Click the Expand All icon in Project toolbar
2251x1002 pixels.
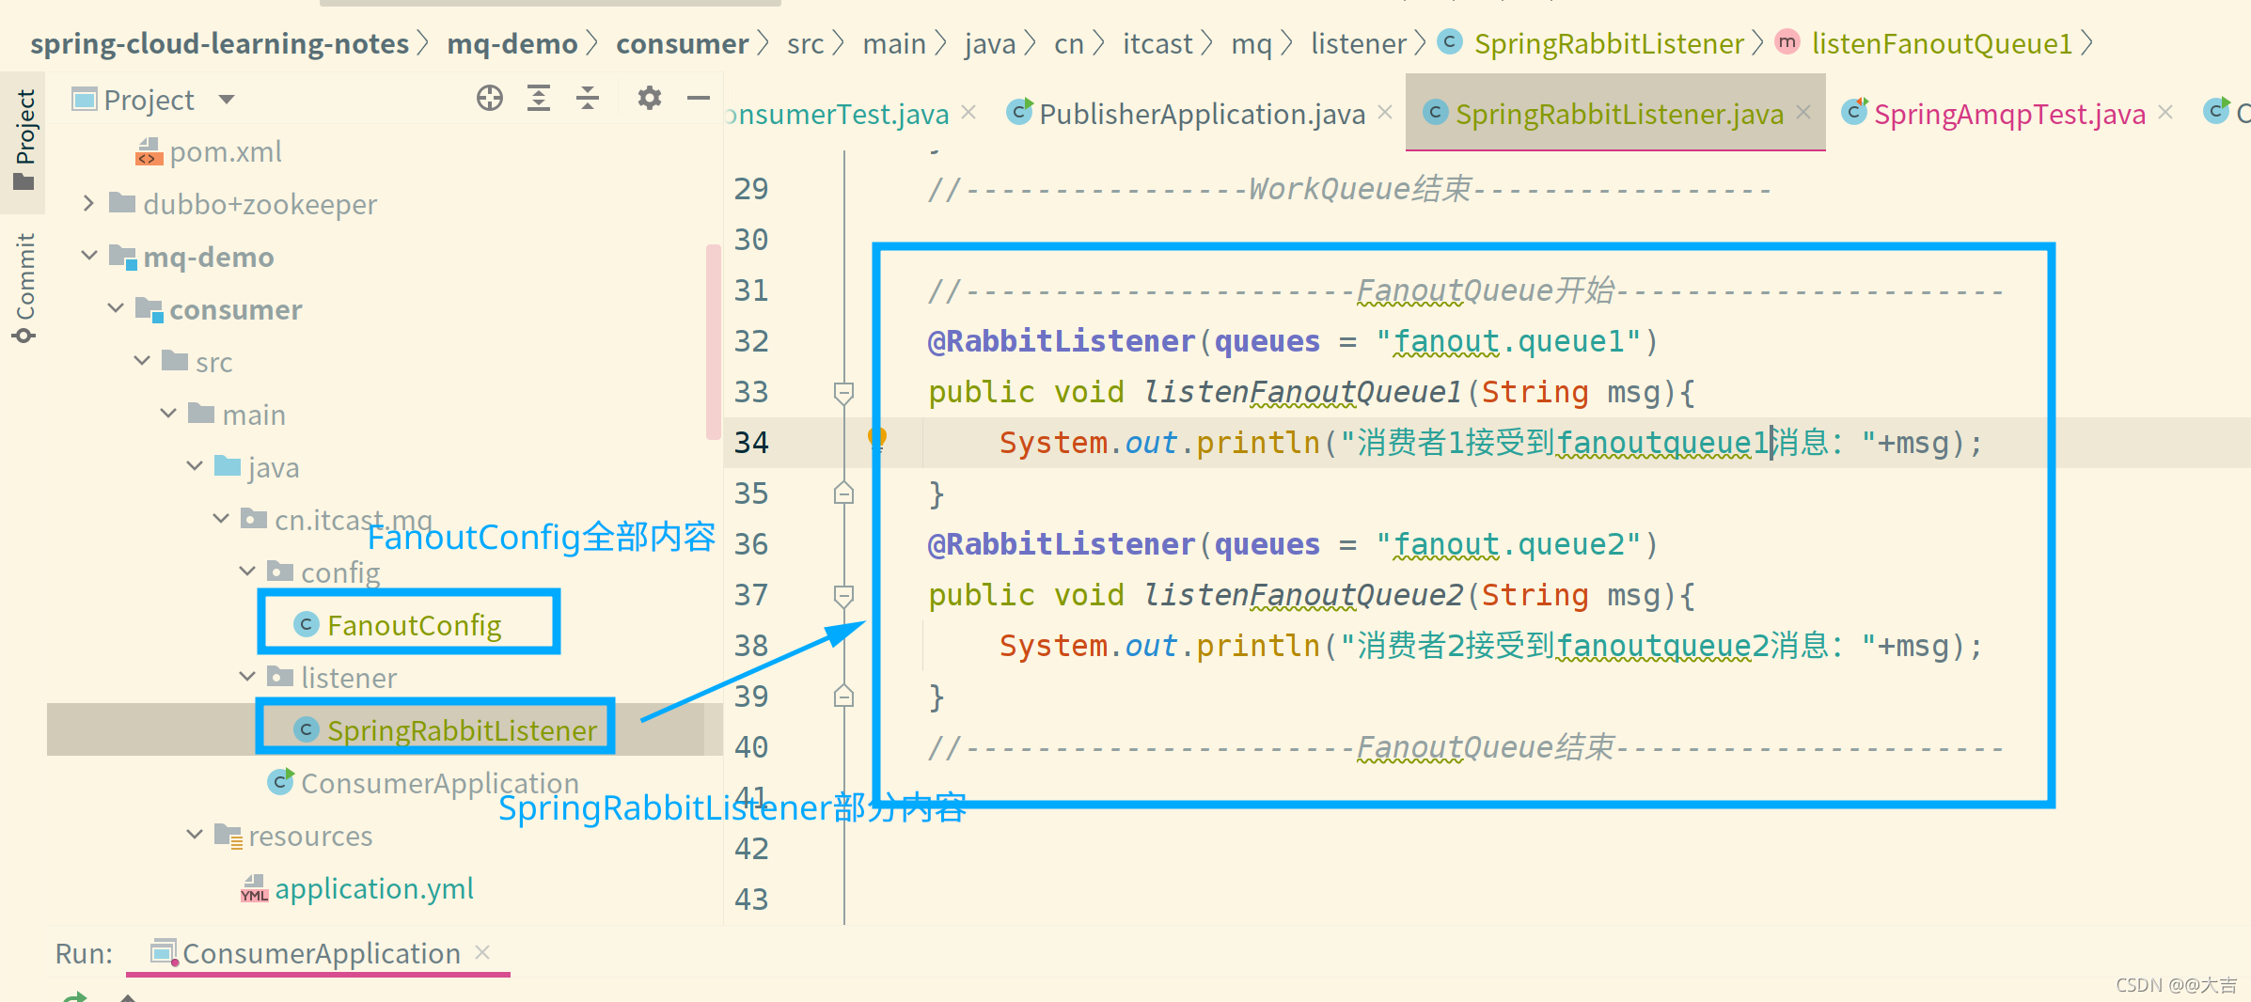(x=539, y=98)
